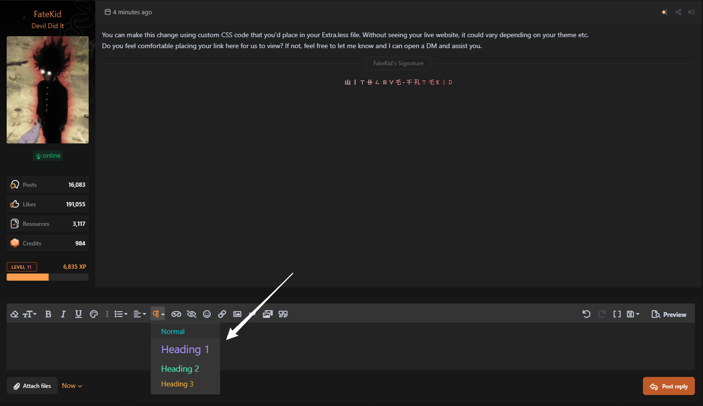Click FateKid's avatar image
The width and height of the screenshot is (703, 406).
pyautogui.click(x=48, y=90)
